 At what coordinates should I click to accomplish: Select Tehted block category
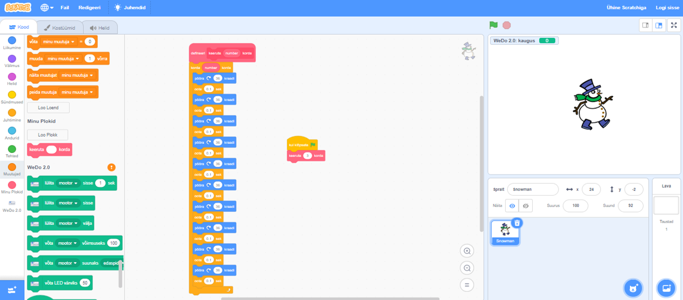[x=12, y=152]
